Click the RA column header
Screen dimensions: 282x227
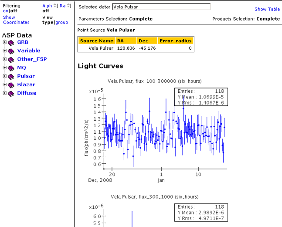pos(126,41)
